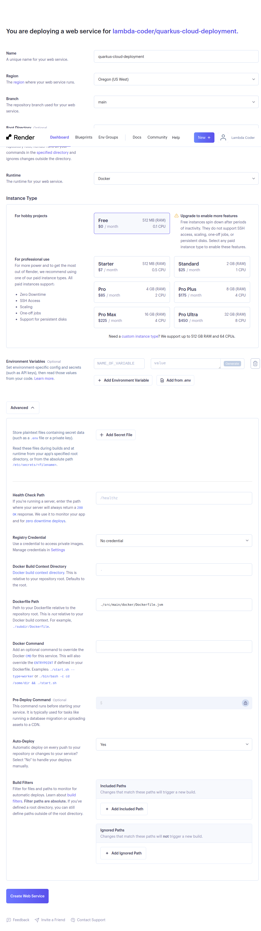This screenshot has width=261, height=931.
Task: Click the Name input field
Action: tap(176, 56)
